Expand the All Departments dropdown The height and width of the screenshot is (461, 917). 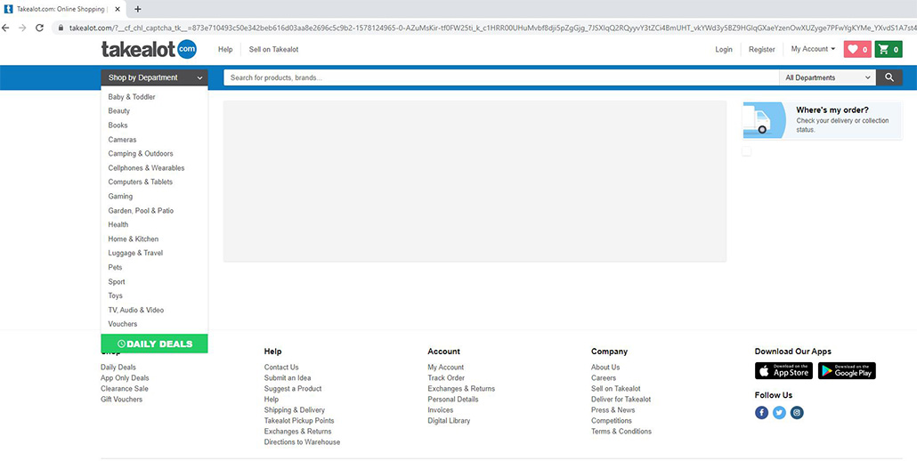coord(828,77)
